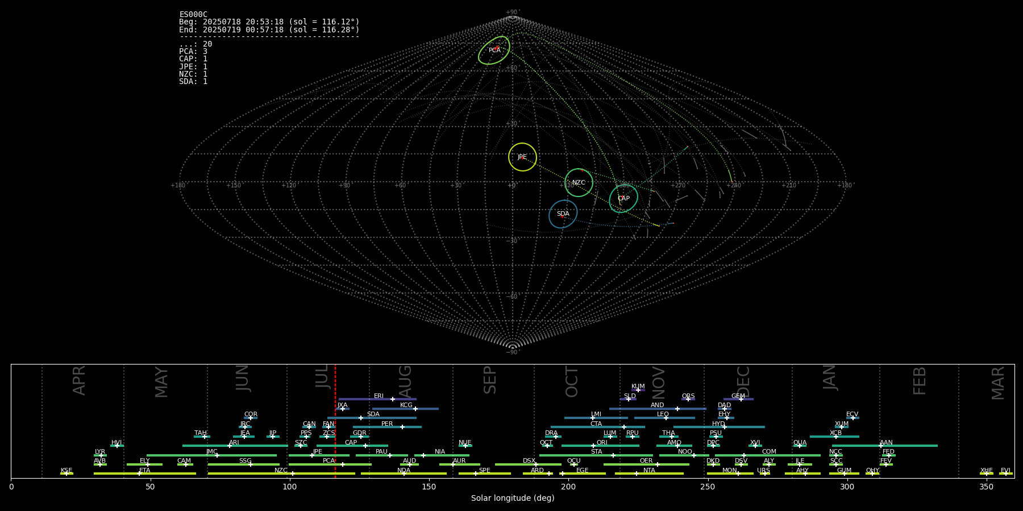Click the ECV shower label in timeline

tap(852, 414)
